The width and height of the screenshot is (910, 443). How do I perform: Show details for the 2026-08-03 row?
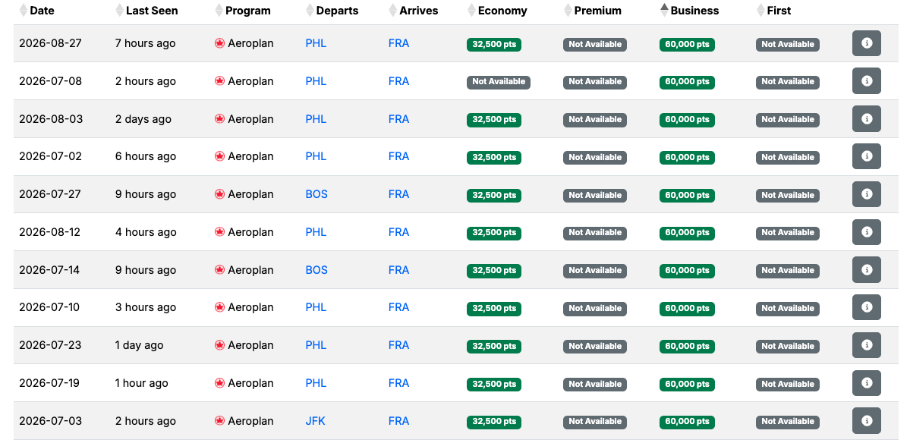pos(866,119)
